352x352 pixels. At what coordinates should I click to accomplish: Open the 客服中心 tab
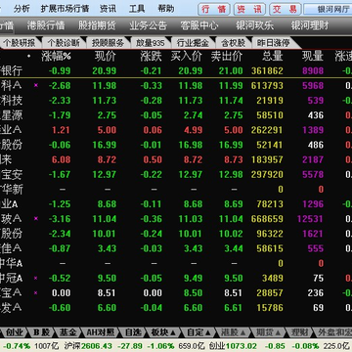(x=199, y=25)
